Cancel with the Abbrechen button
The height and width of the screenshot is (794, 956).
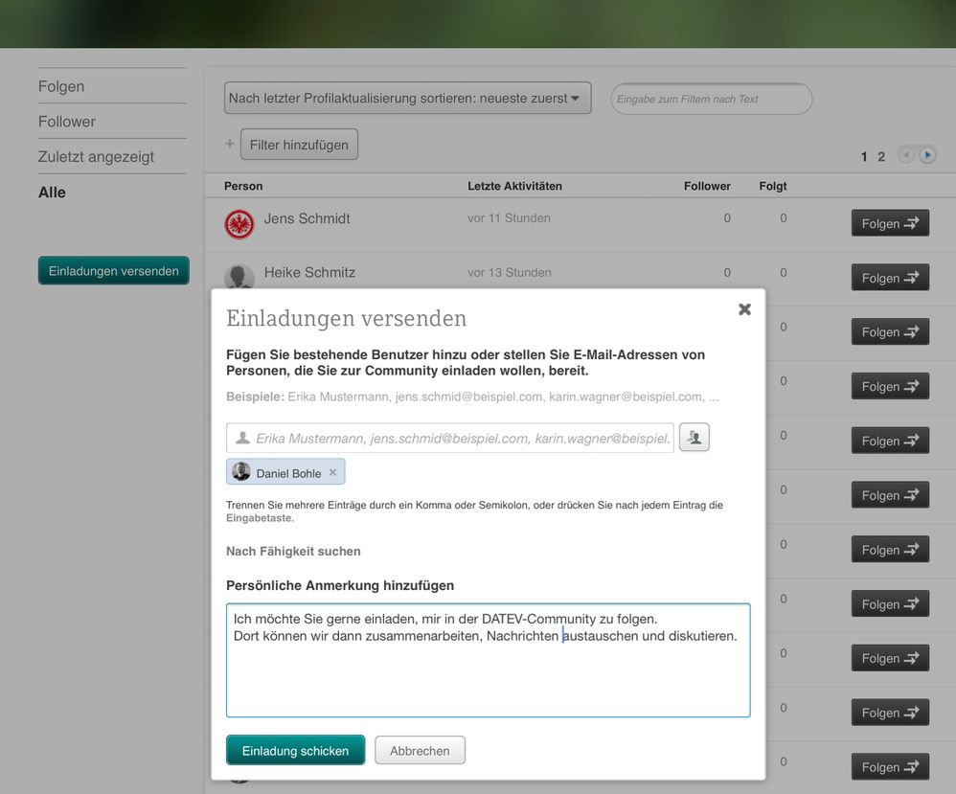pyautogui.click(x=421, y=750)
